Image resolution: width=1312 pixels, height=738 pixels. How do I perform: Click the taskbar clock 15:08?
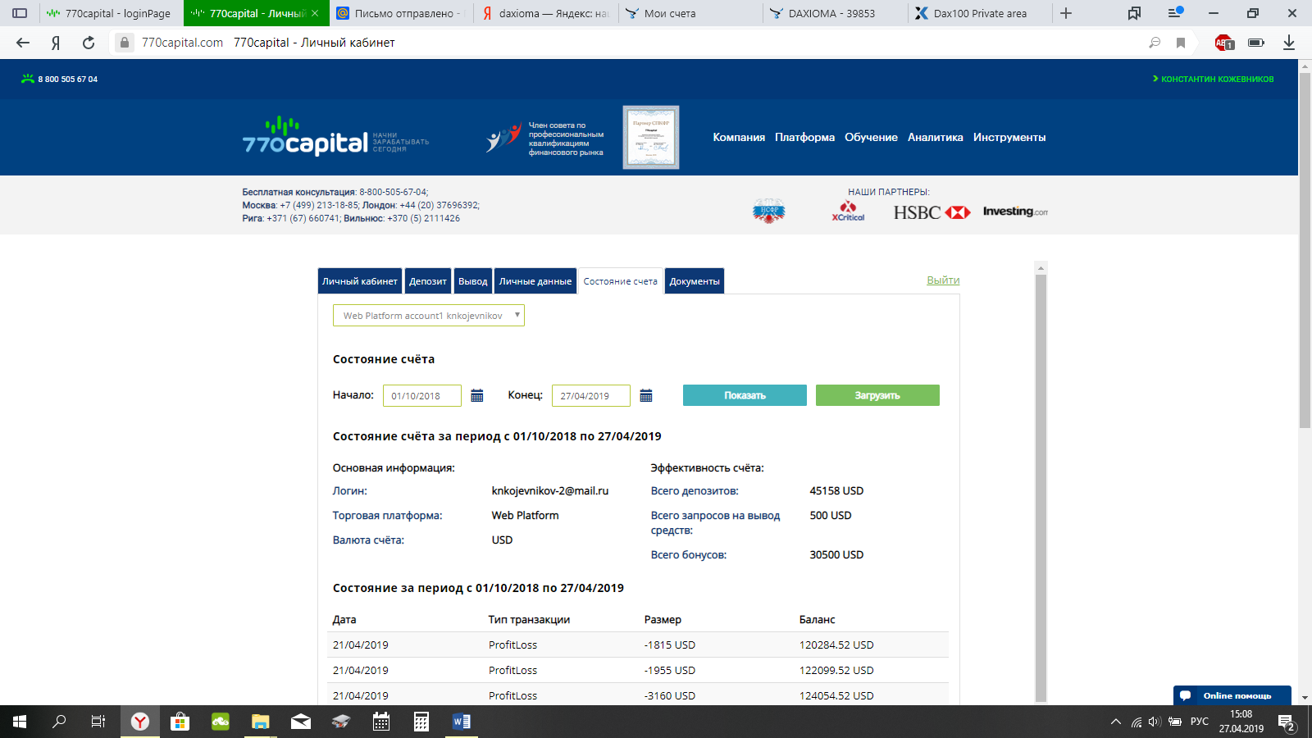click(x=1241, y=714)
